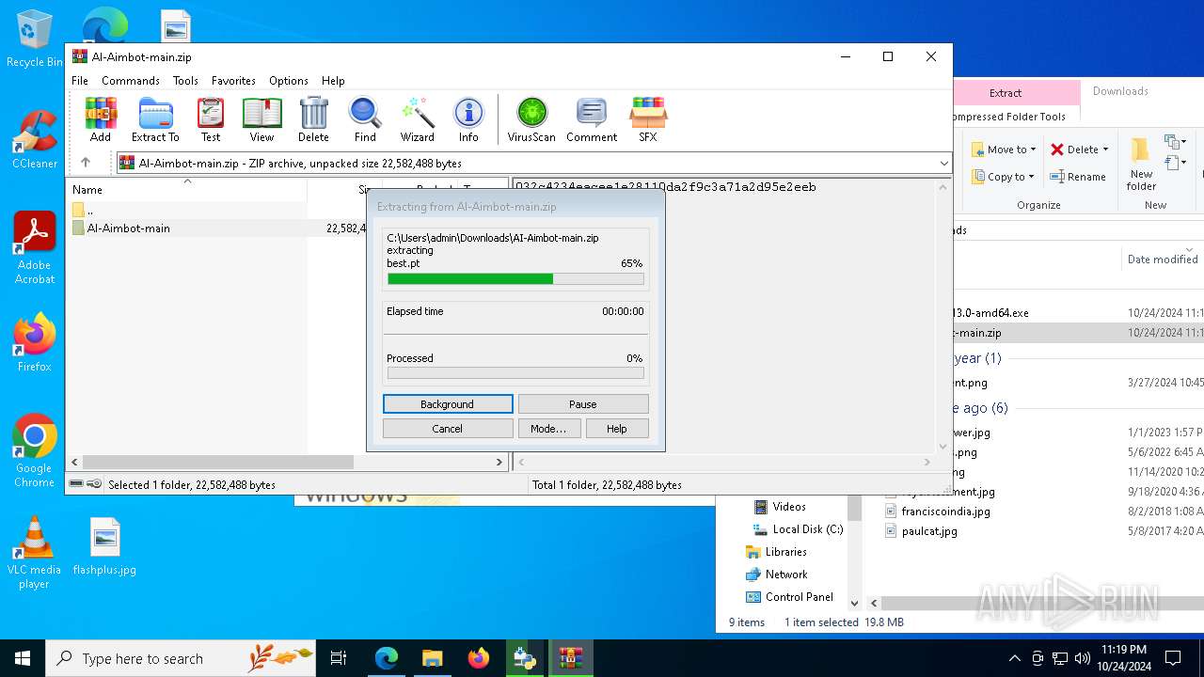Show hidden system tray icons chevron
The image size is (1204, 677).
(1014, 658)
